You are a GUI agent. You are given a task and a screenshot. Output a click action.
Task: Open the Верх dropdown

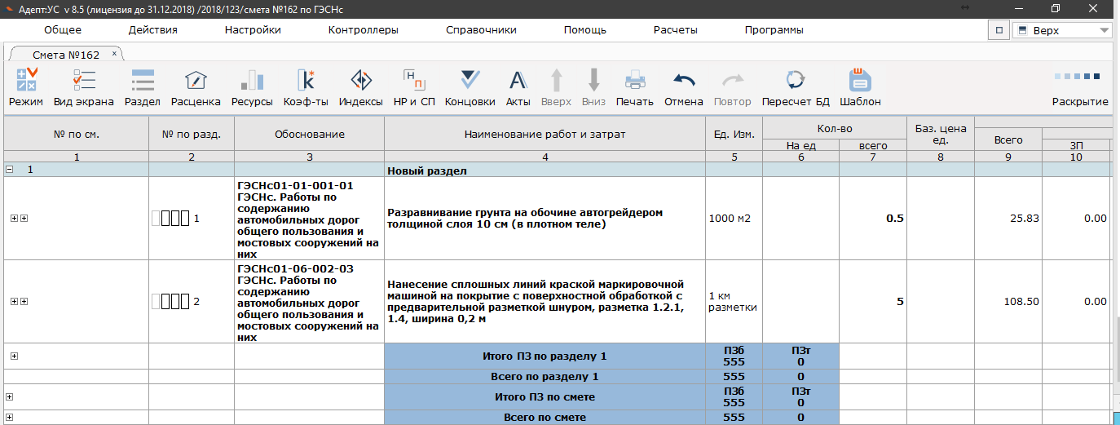pos(1063,30)
